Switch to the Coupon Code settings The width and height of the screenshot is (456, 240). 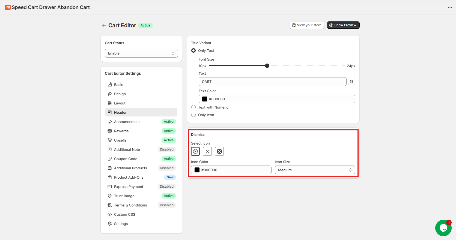click(x=126, y=159)
